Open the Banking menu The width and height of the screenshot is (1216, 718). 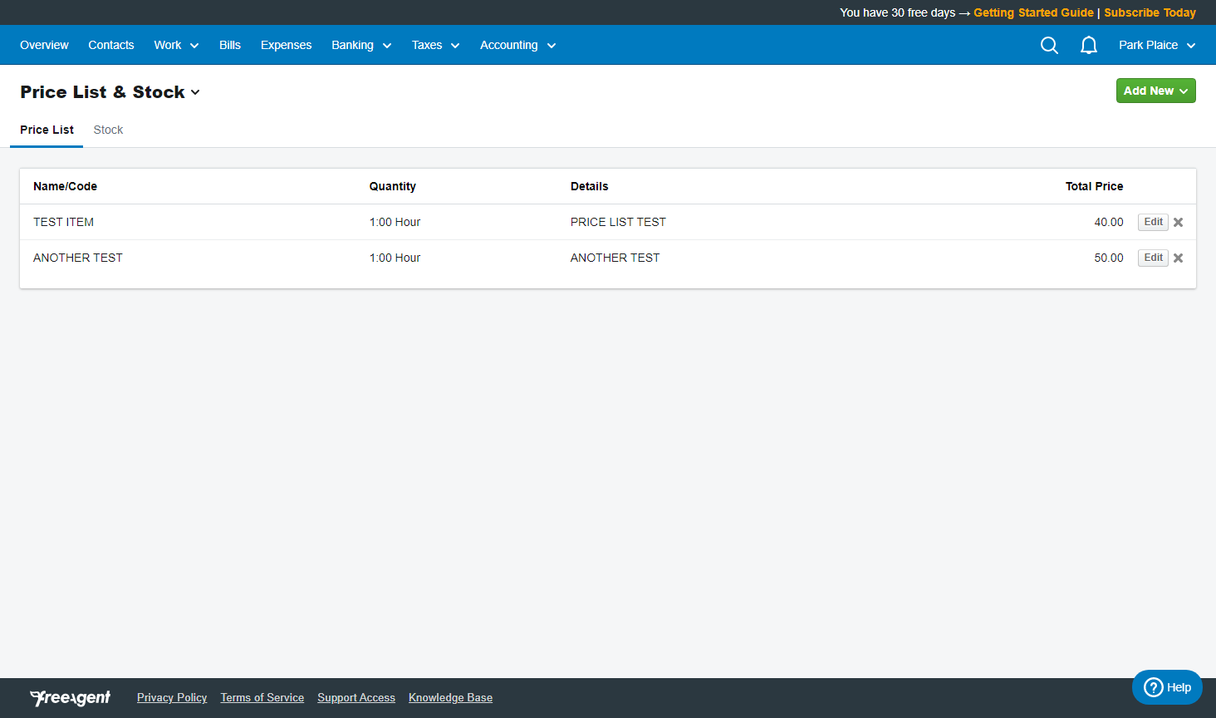click(360, 45)
